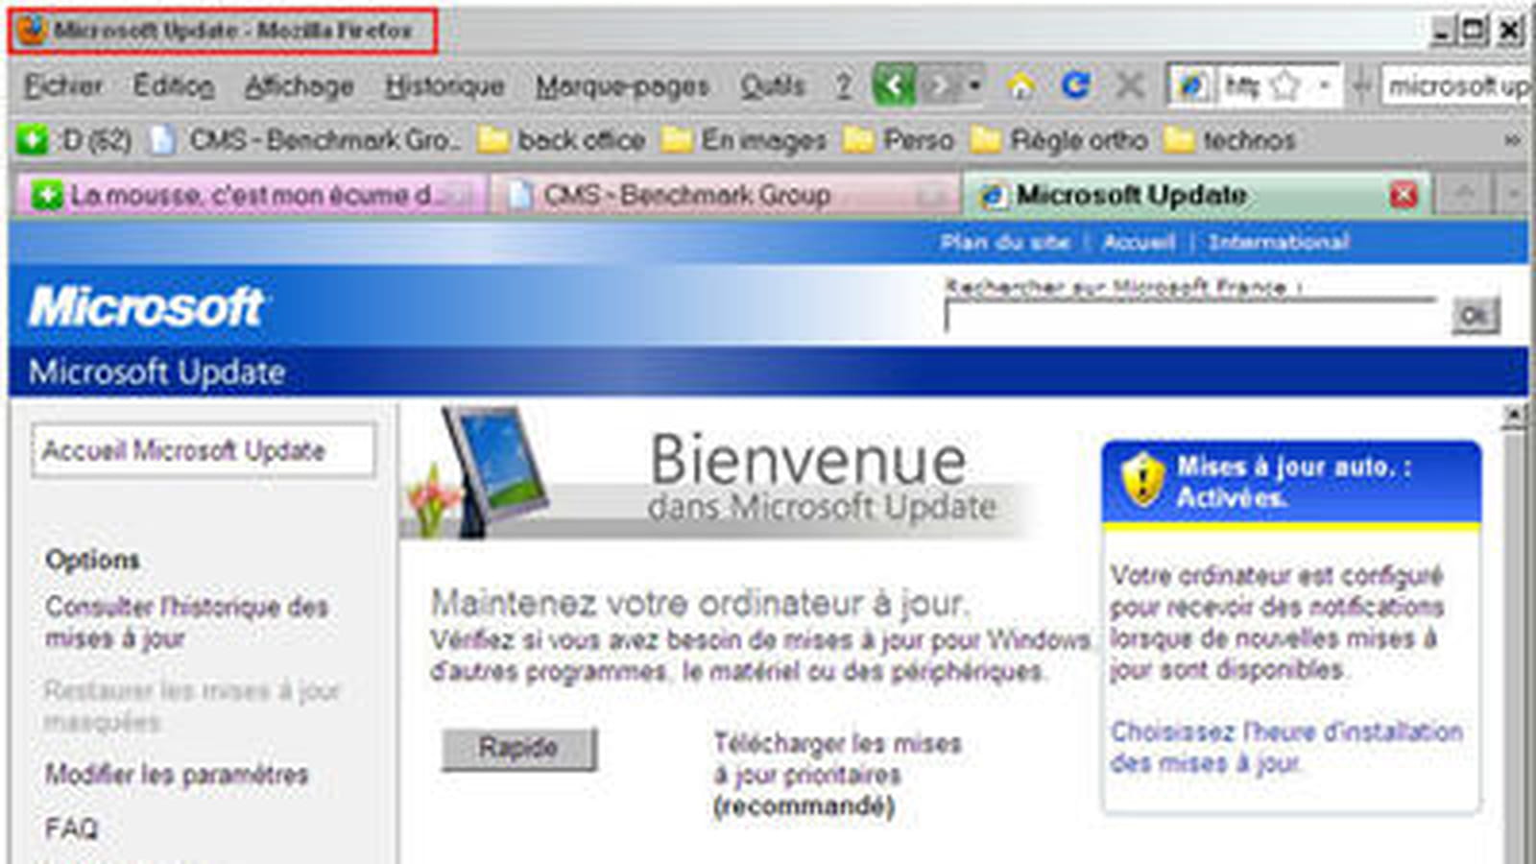1536x864 pixels.
Task: Open the Édition menu
Action: 174,86
